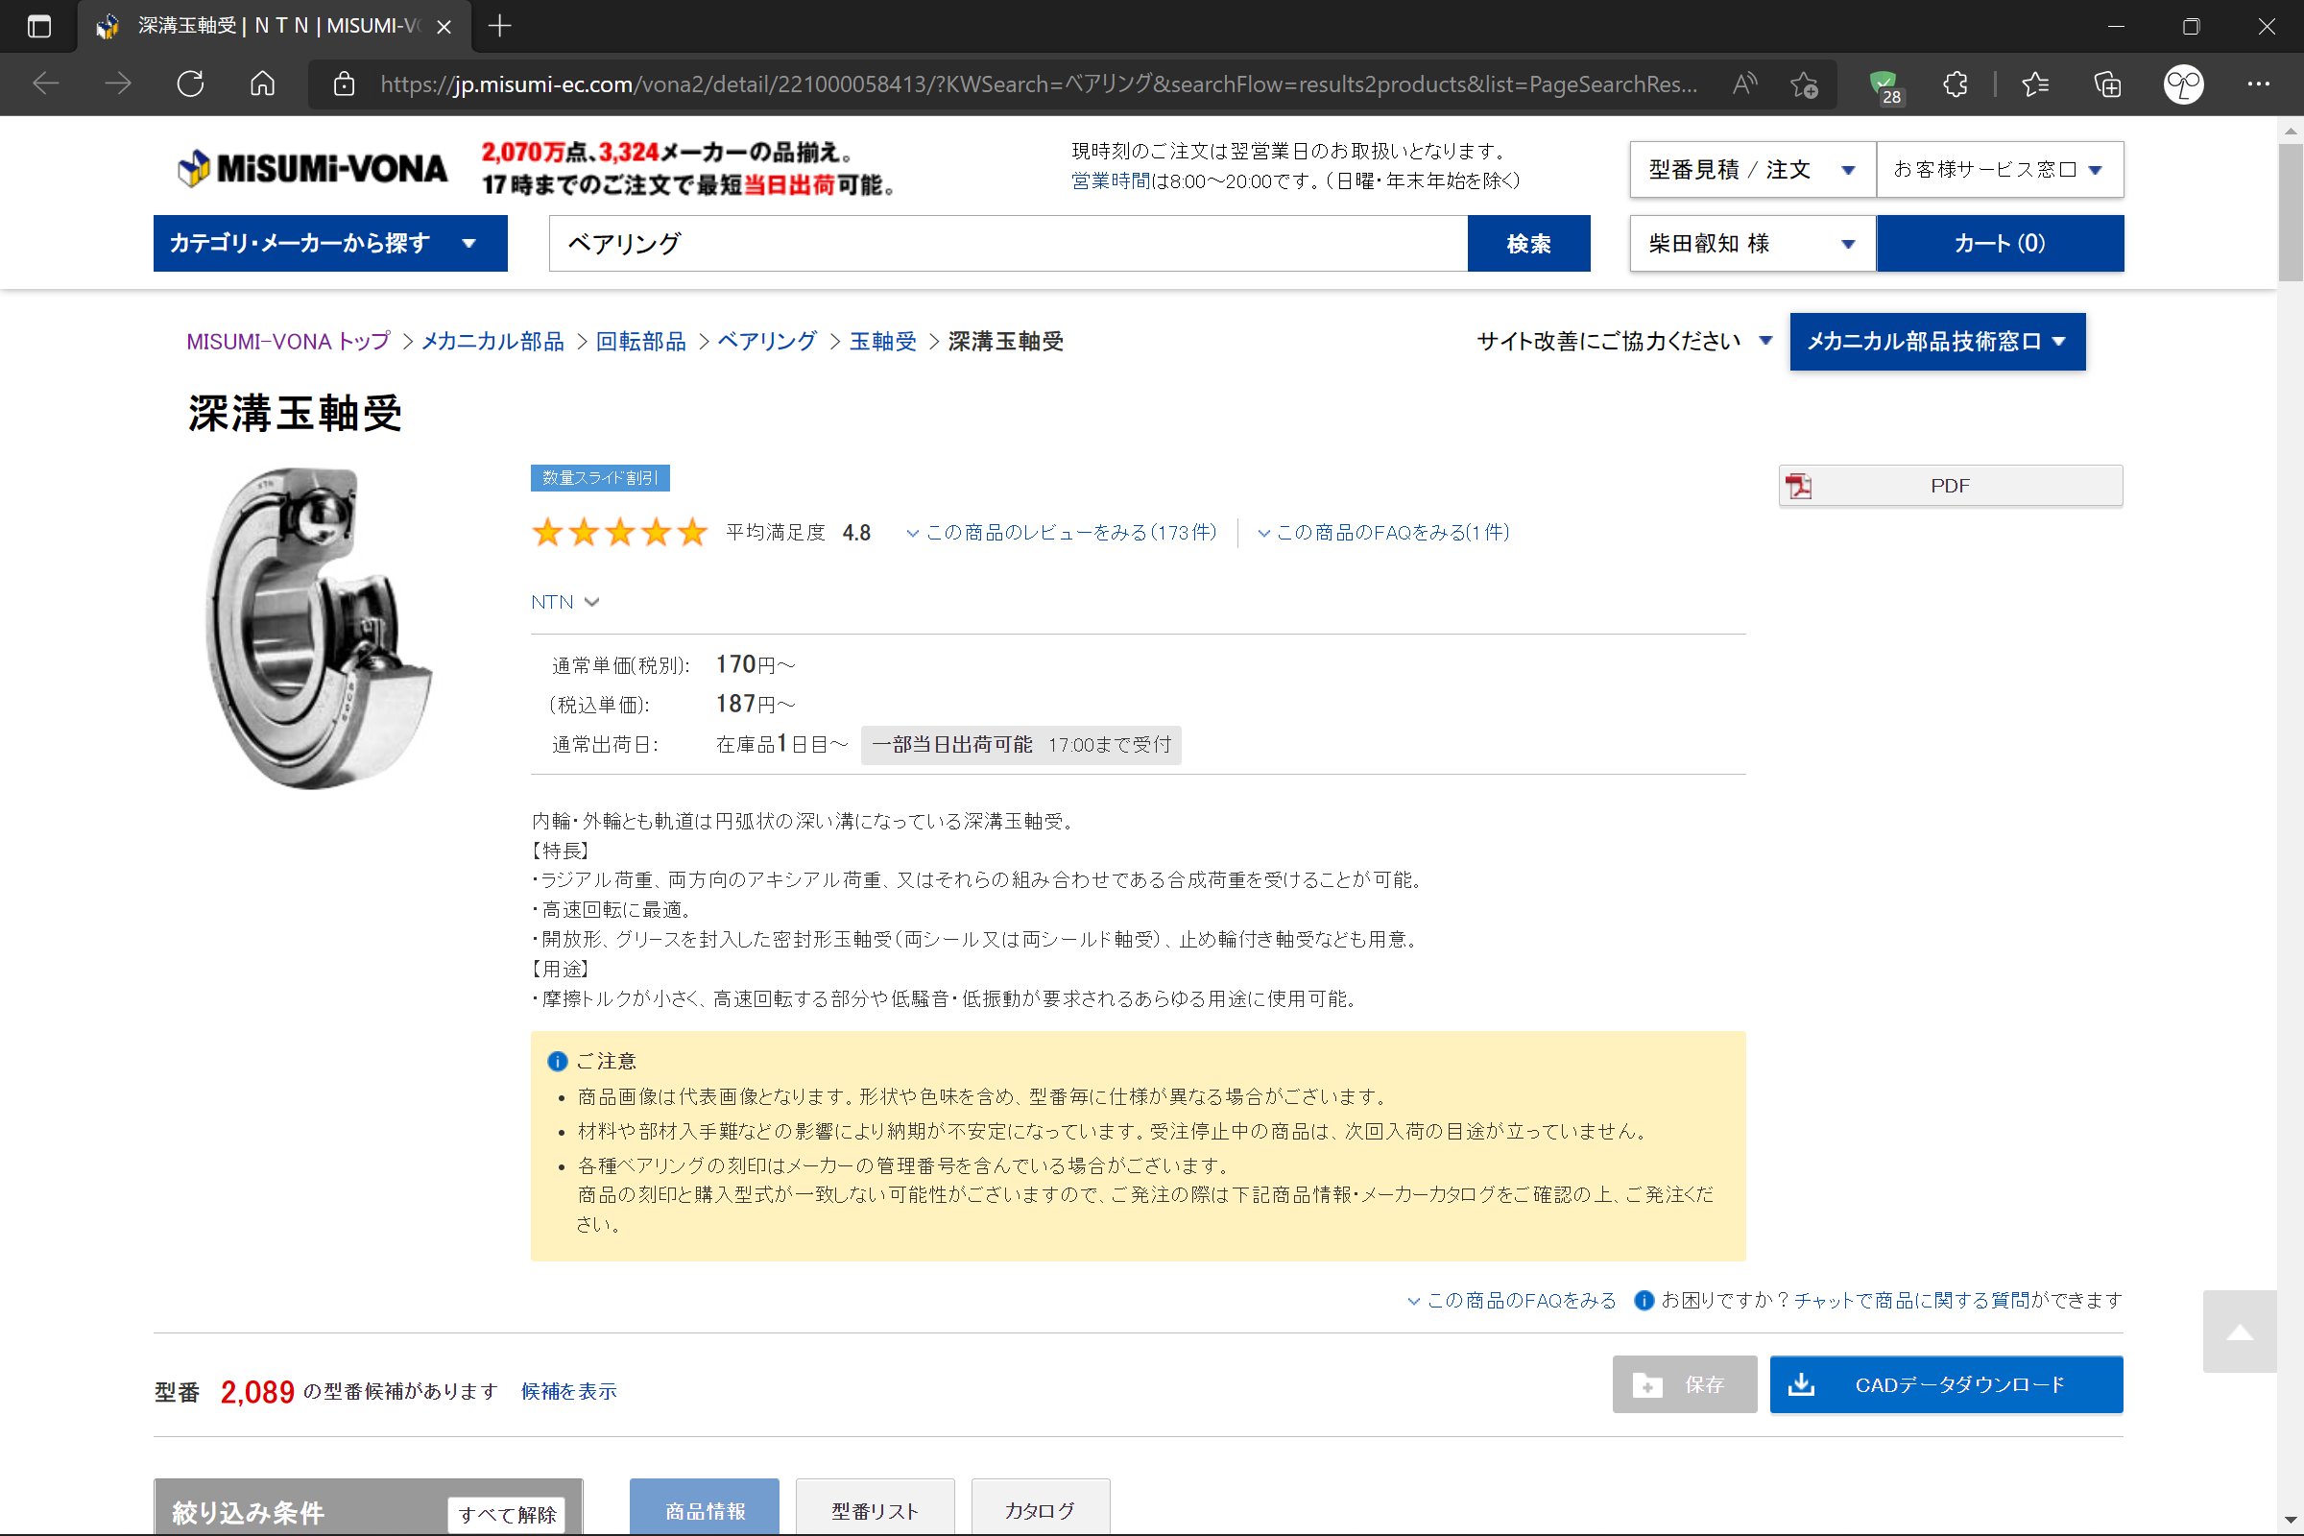Click the info icon beside お困りですか

click(x=1644, y=1300)
